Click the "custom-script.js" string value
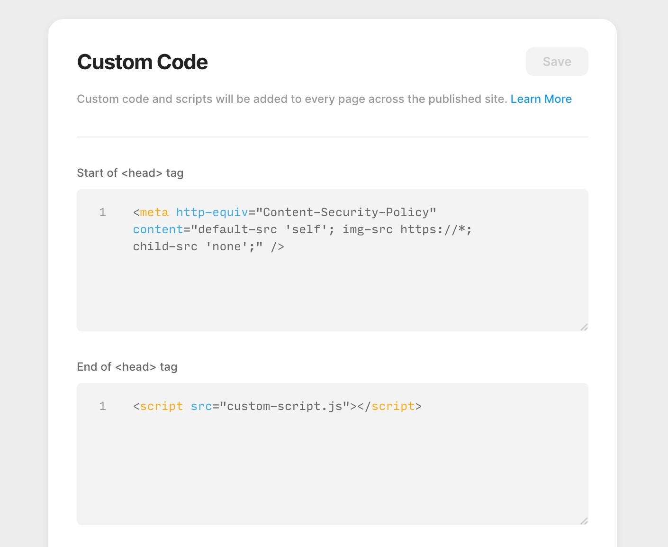 coord(284,406)
